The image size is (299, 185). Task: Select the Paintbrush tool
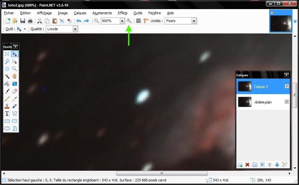pyautogui.click(x=7, y=91)
